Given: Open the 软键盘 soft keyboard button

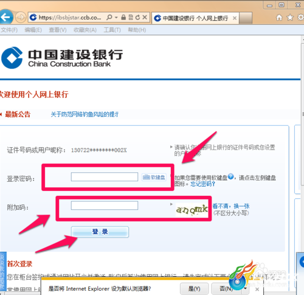Looking at the screenshot, I should (154, 177).
